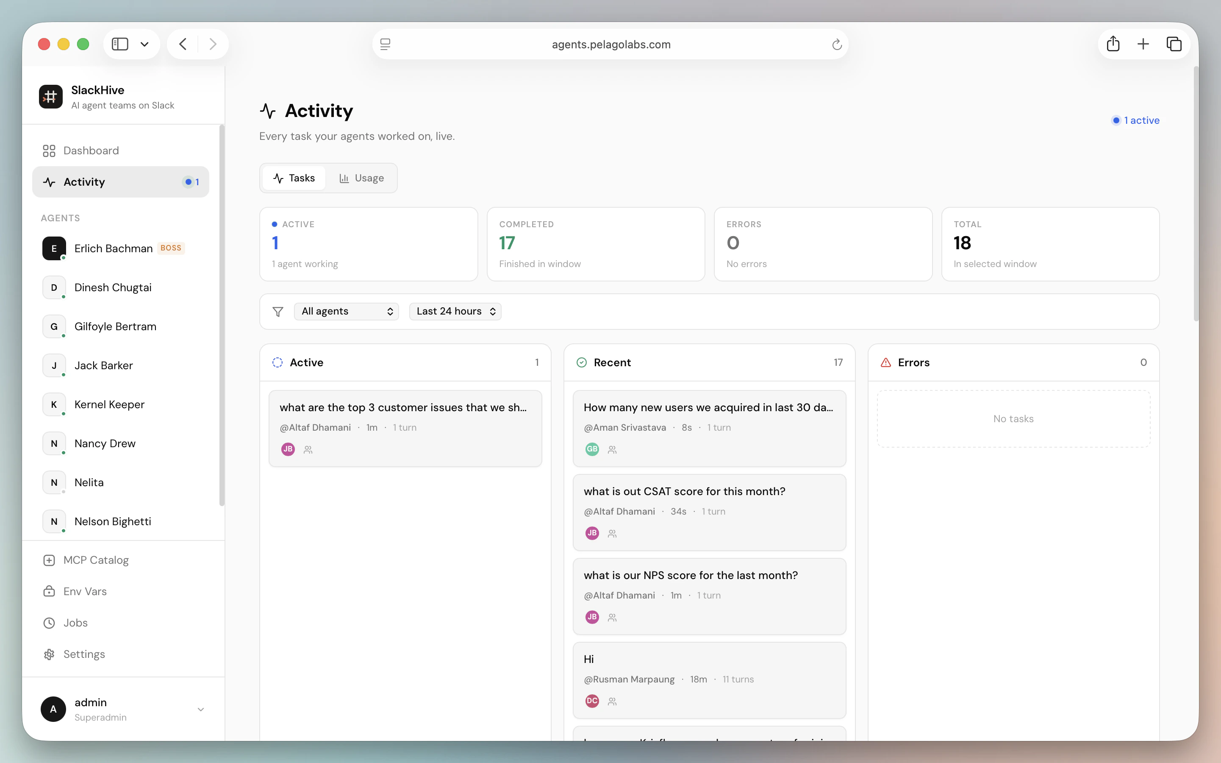Screen dimensions: 1221x763
Task: Click the Recent column checkmark icon
Action: 582,362
